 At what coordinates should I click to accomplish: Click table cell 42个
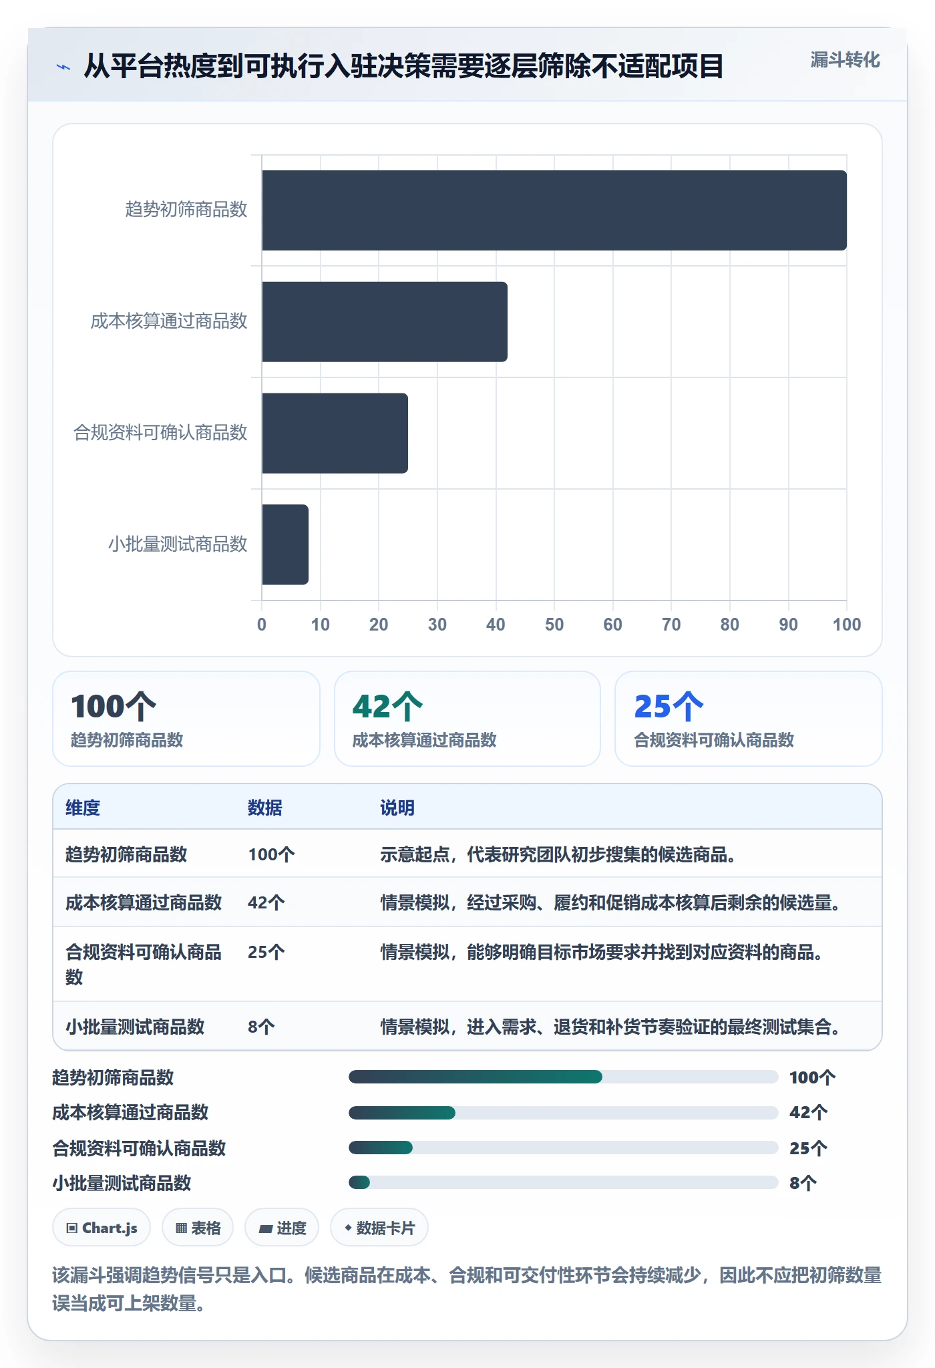click(266, 902)
